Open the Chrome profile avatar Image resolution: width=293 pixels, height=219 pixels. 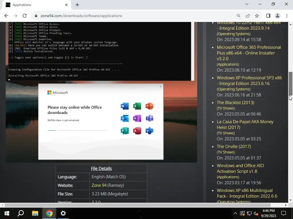pyautogui.click(x=278, y=16)
